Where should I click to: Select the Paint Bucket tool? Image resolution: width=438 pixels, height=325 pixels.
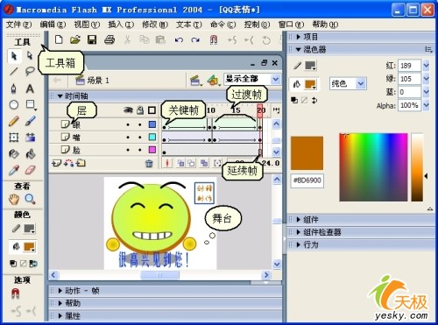coord(31,153)
